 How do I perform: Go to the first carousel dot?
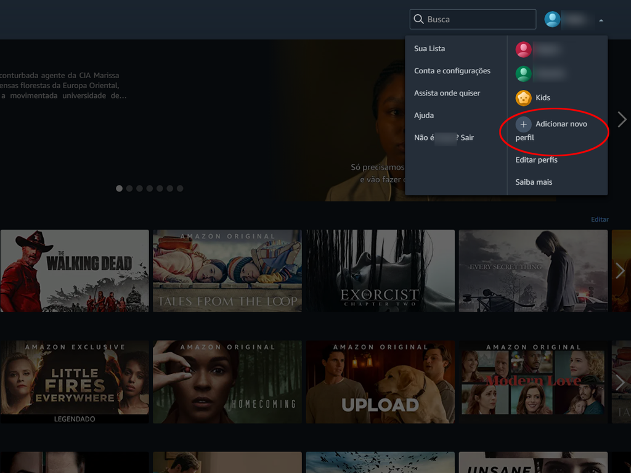point(119,188)
